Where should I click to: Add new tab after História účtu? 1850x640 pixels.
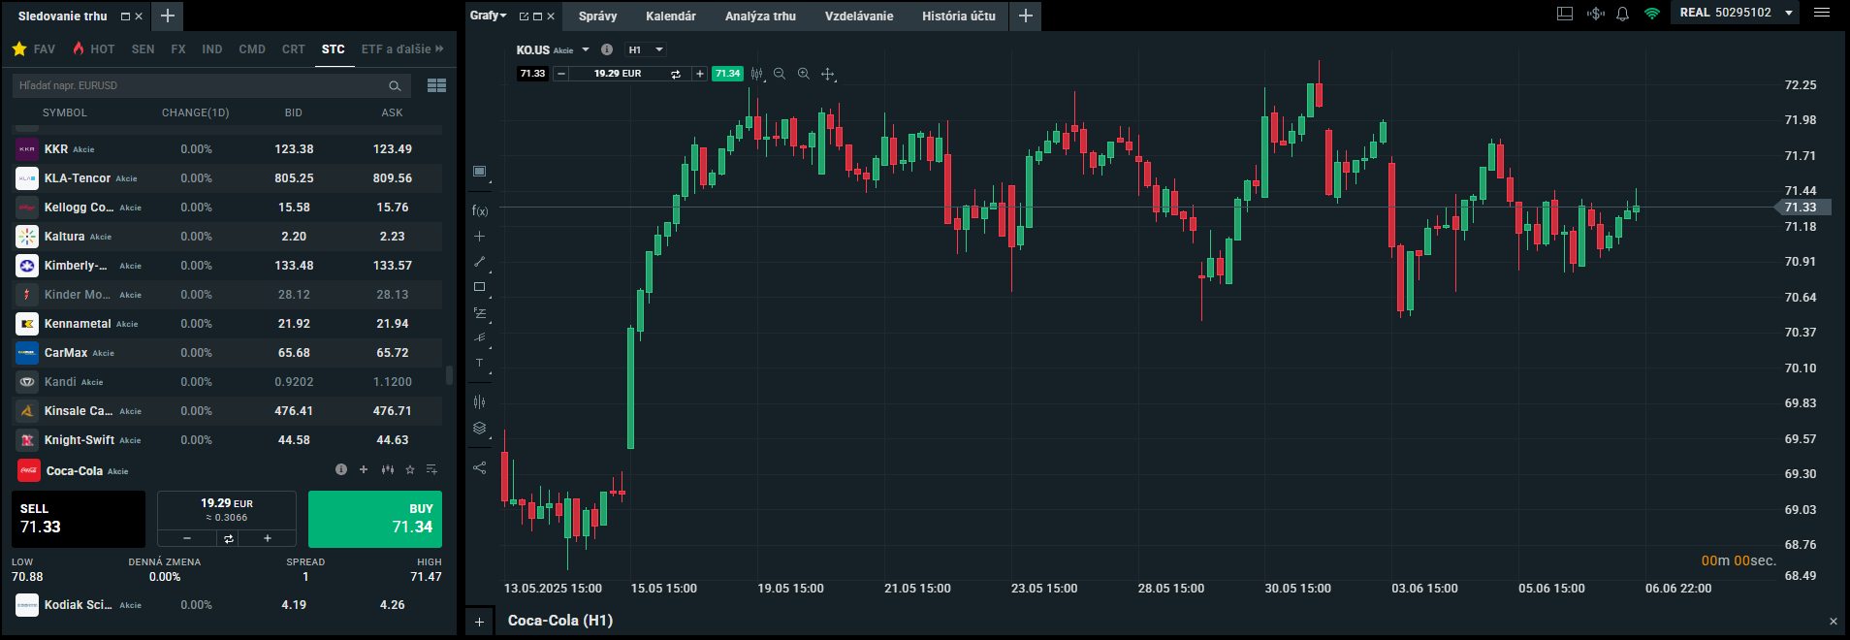coord(1026,16)
